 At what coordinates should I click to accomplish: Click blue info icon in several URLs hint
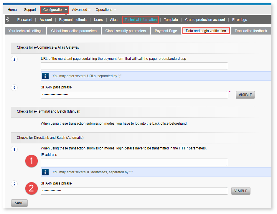45,76
